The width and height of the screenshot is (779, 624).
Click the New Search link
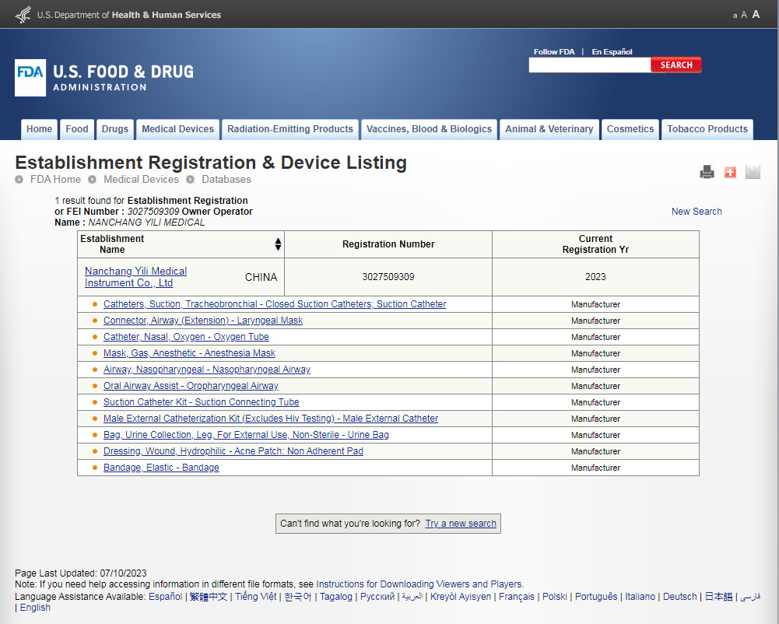pos(697,212)
